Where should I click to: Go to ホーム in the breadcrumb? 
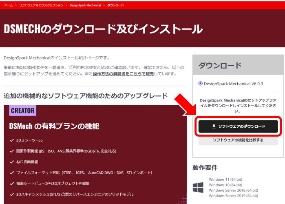(8, 5)
